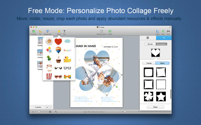Viewport: 201px width, 125px height.
Task: Select the Frame segment option
Action: (x=149, y=63)
